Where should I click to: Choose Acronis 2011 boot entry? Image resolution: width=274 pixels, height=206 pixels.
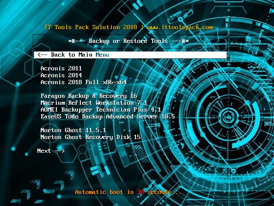(61, 68)
